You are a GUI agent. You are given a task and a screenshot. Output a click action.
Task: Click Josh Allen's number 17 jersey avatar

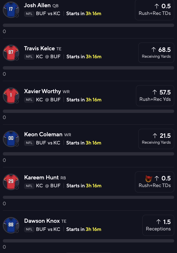11,9
